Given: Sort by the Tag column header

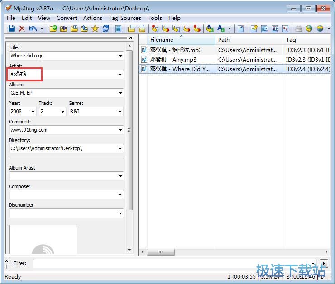Looking at the screenshot, I should (x=307, y=40).
